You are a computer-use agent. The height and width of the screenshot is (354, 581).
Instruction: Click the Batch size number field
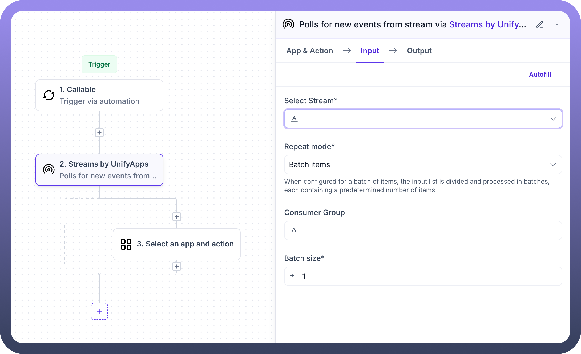(423, 276)
